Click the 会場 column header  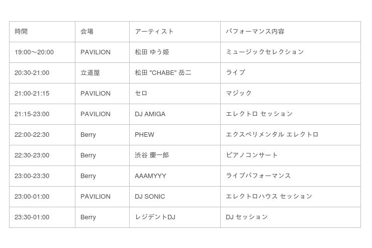pyautogui.click(x=87, y=32)
